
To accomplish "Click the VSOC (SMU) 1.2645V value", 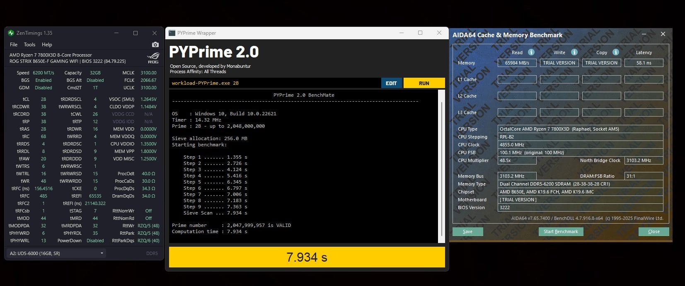I will click(x=148, y=99).
